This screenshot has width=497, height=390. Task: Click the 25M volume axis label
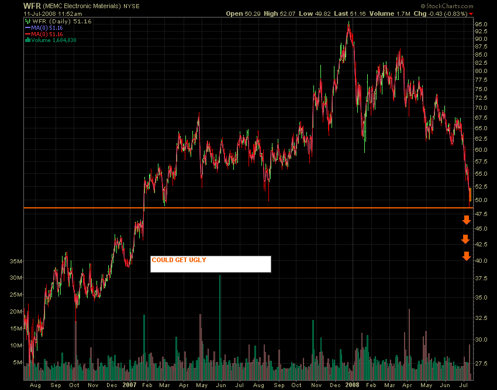16,295
